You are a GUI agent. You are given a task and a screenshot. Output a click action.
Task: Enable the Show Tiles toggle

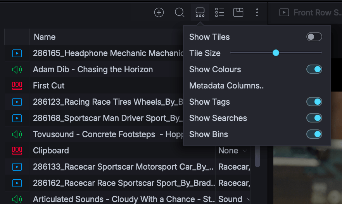pyautogui.click(x=314, y=37)
